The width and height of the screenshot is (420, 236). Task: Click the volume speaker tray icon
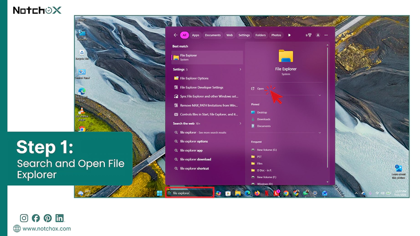coord(383,193)
